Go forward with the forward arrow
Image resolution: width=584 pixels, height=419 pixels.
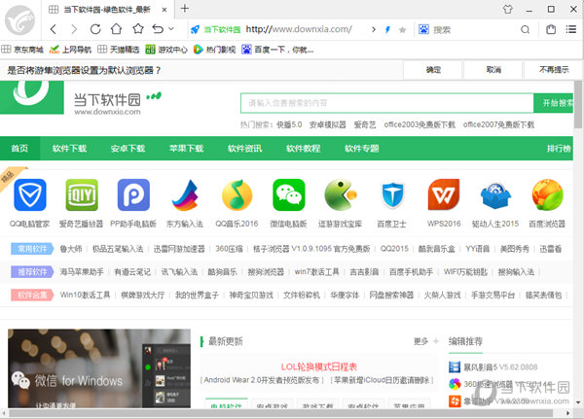pos(75,29)
